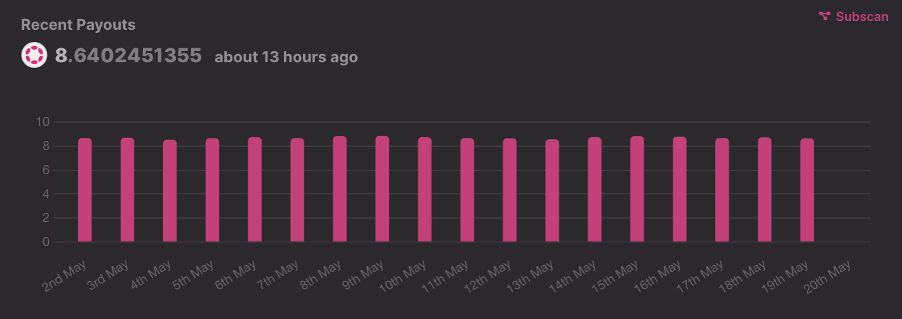Click the 9th May payout bar
This screenshot has height=319, width=902.
tap(382, 189)
